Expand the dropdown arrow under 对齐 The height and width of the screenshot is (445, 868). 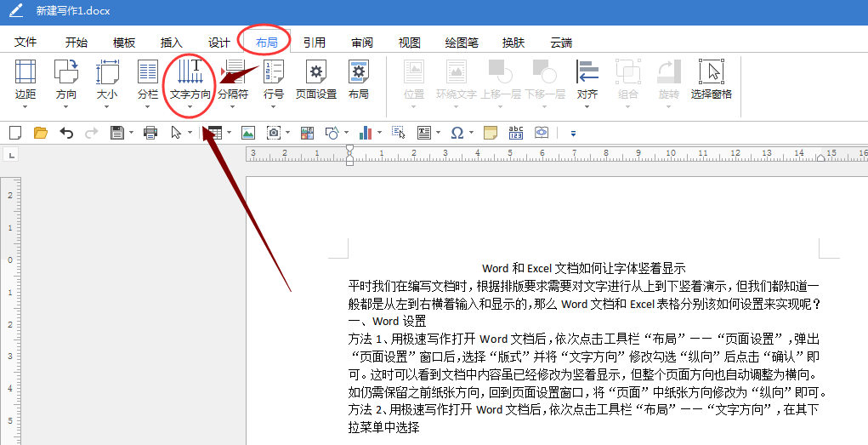[587, 106]
